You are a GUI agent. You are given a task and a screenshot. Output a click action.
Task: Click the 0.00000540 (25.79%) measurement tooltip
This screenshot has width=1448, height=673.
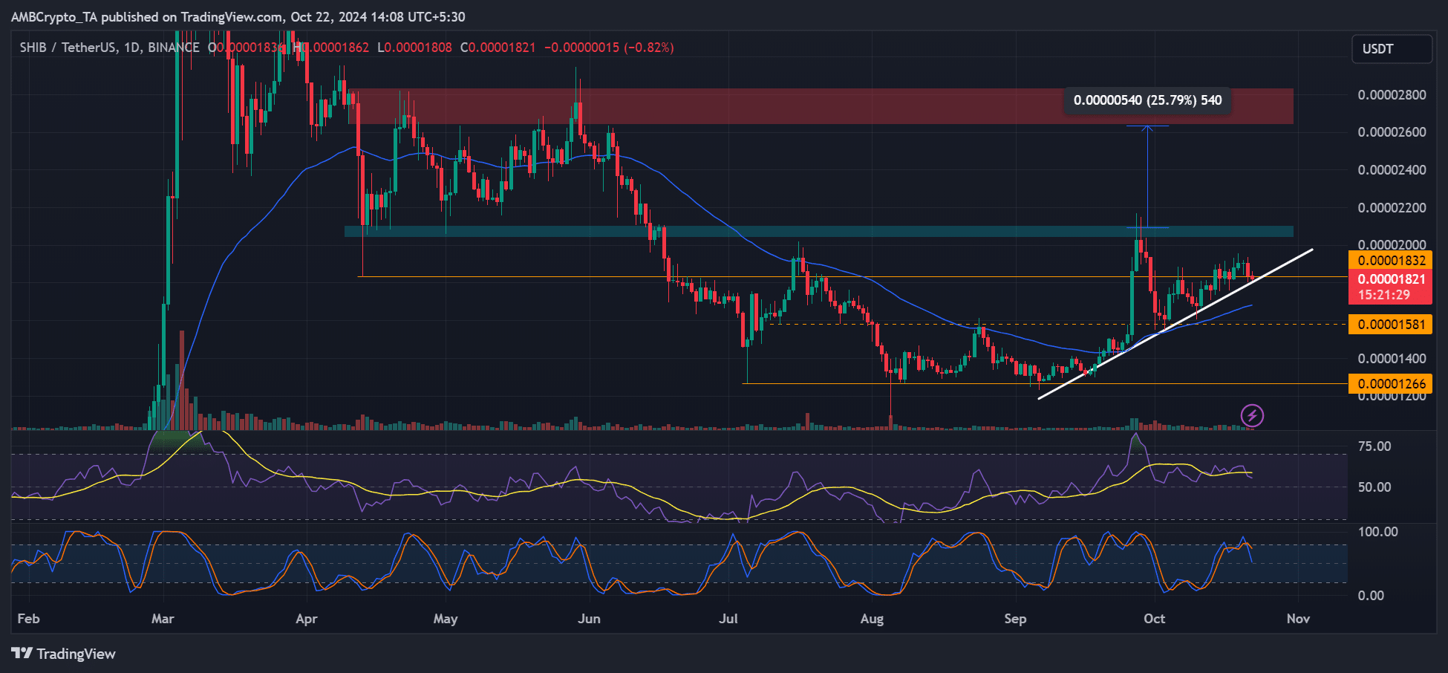pos(1147,100)
